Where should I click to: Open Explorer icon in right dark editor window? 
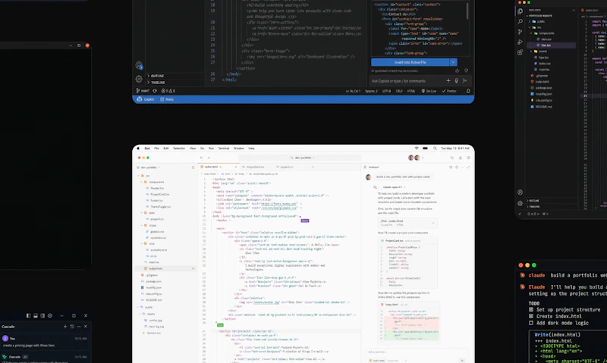point(521,11)
